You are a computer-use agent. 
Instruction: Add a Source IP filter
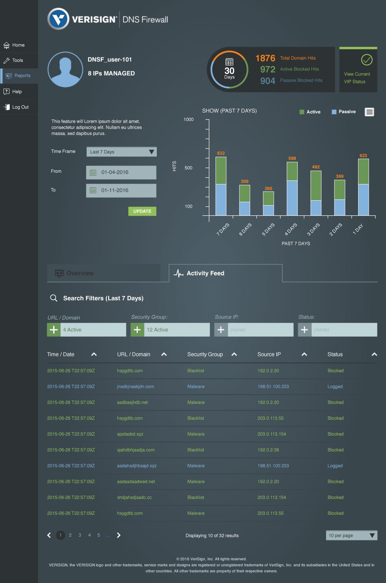(x=221, y=330)
